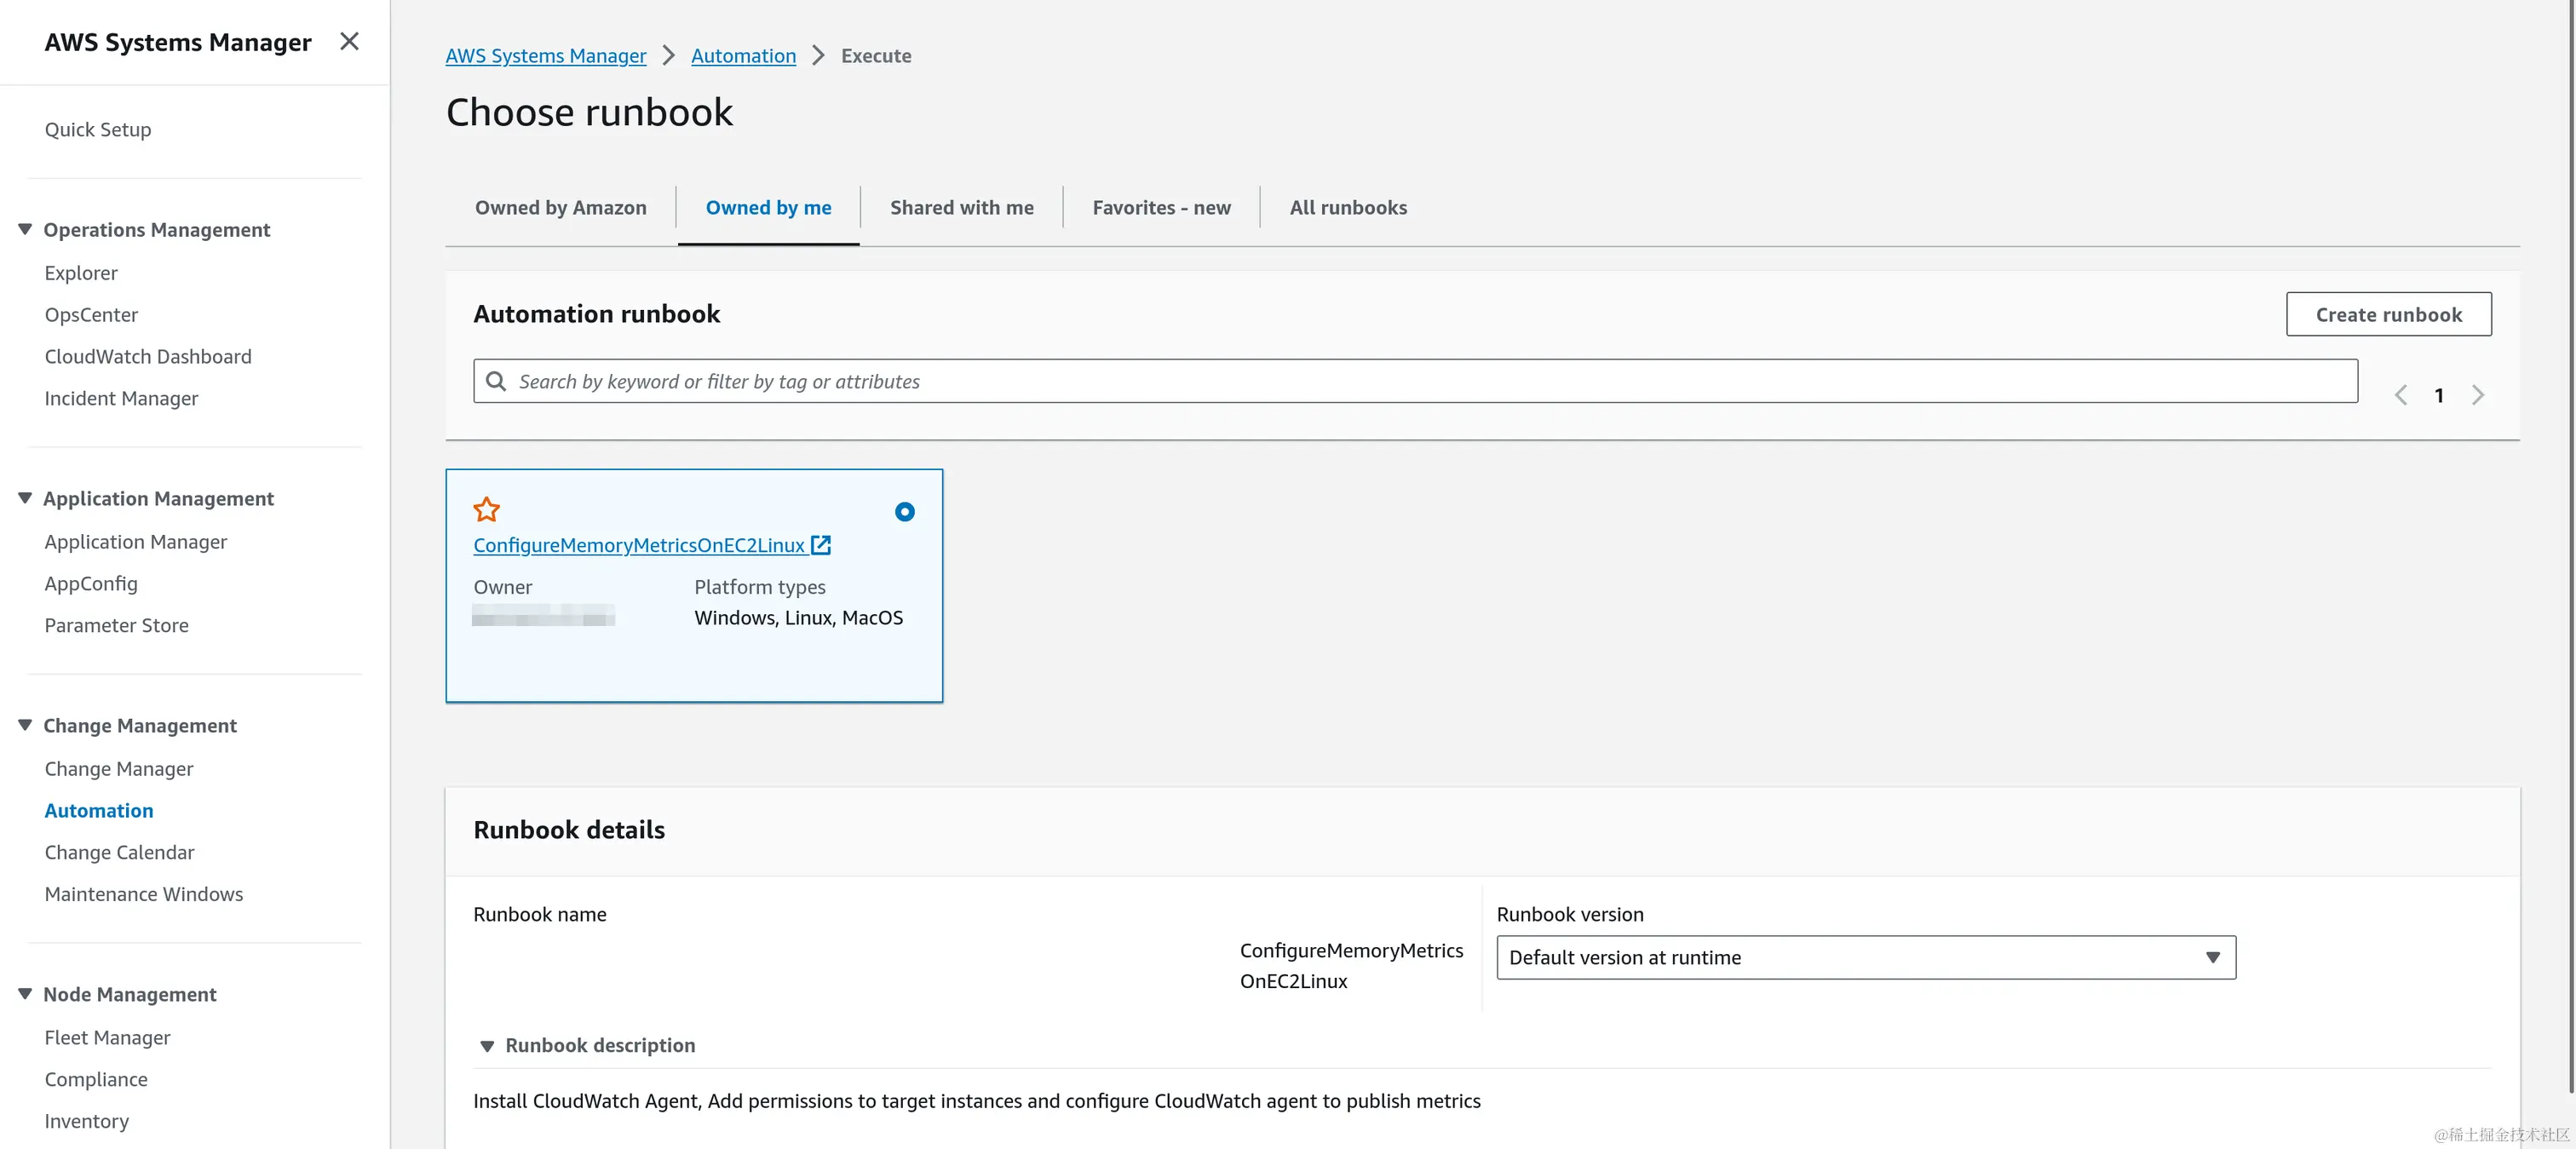Collapse the Runbook description section
This screenshot has width=2576, height=1149.
coord(487,1046)
